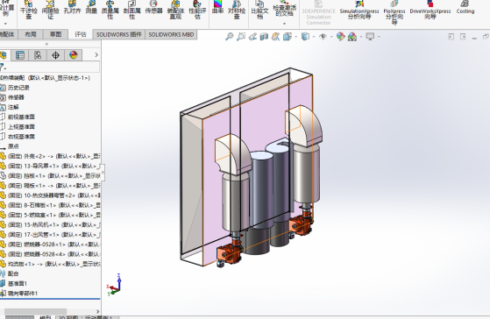The width and height of the screenshot is (490, 319).
Task: Open Apply Scene dropdown arrow
Action: 361,37
